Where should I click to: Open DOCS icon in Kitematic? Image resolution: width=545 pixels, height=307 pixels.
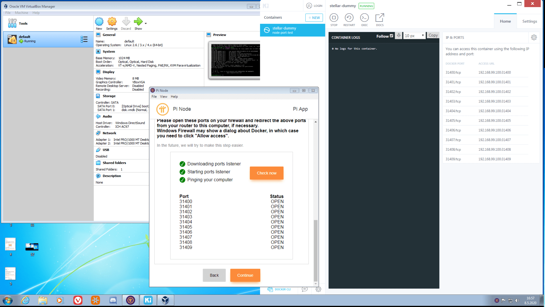point(380,20)
